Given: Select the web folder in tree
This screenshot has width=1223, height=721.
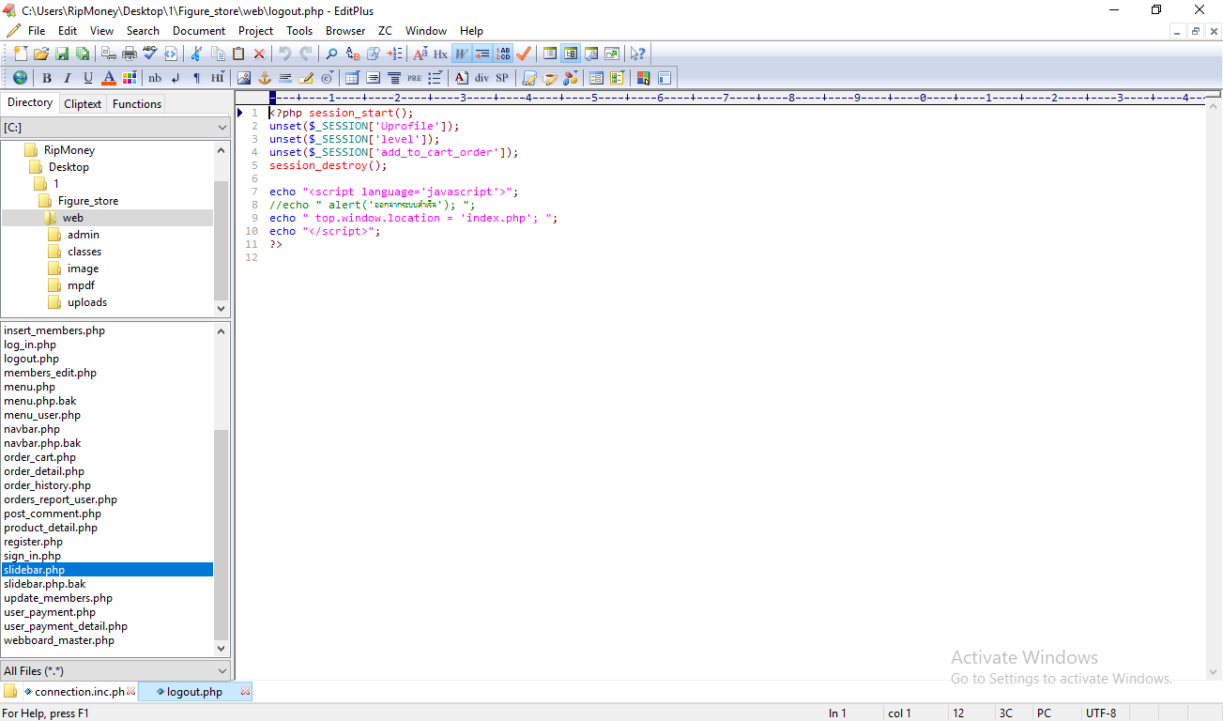Looking at the screenshot, I should (72, 218).
